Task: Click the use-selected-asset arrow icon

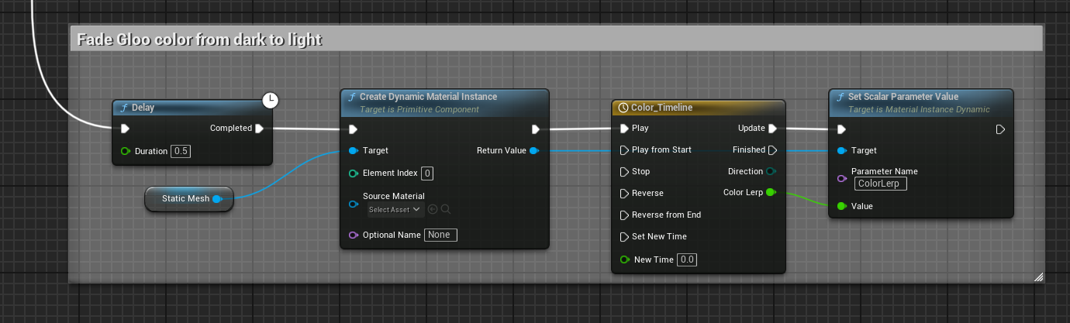Action: pyautogui.click(x=433, y=209)
